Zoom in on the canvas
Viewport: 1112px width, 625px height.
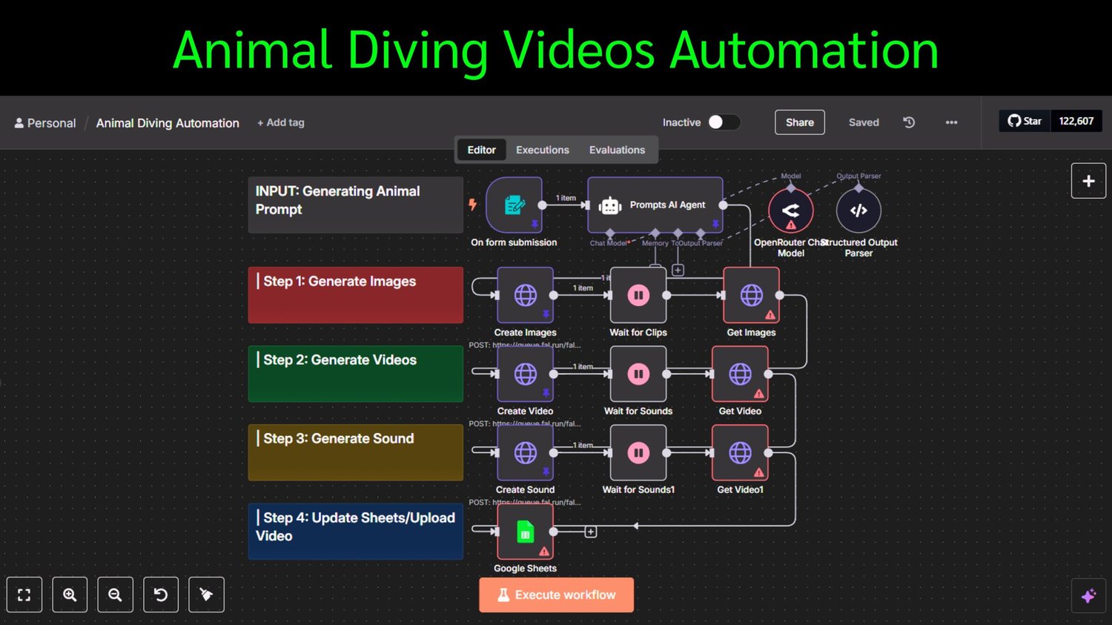pos(70,595)
